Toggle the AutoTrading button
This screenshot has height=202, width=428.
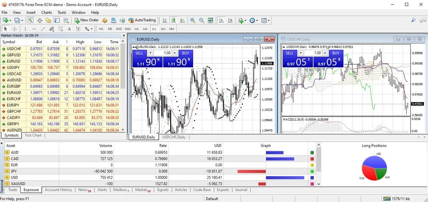coord(142,20)
